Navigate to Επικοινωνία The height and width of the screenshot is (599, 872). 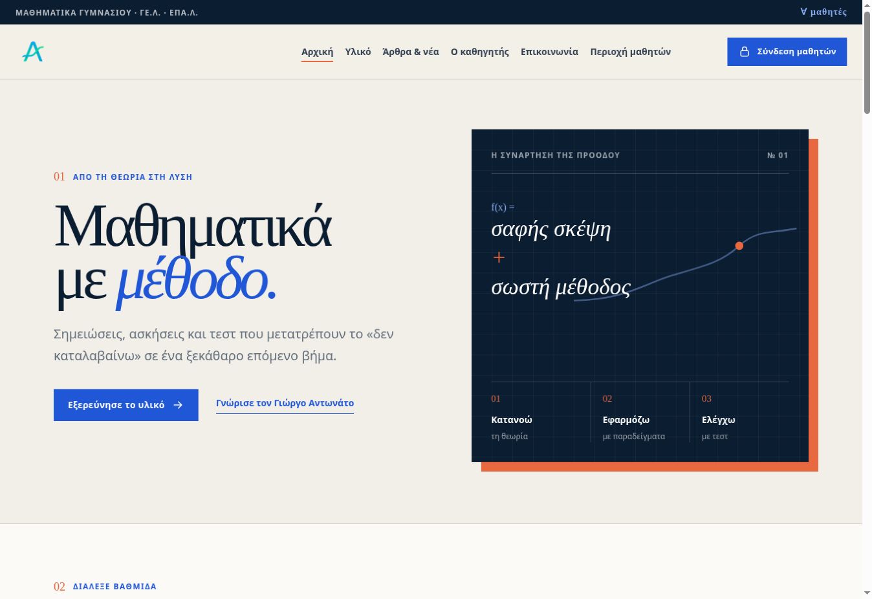pyautogui.click(x=549, y=52)
